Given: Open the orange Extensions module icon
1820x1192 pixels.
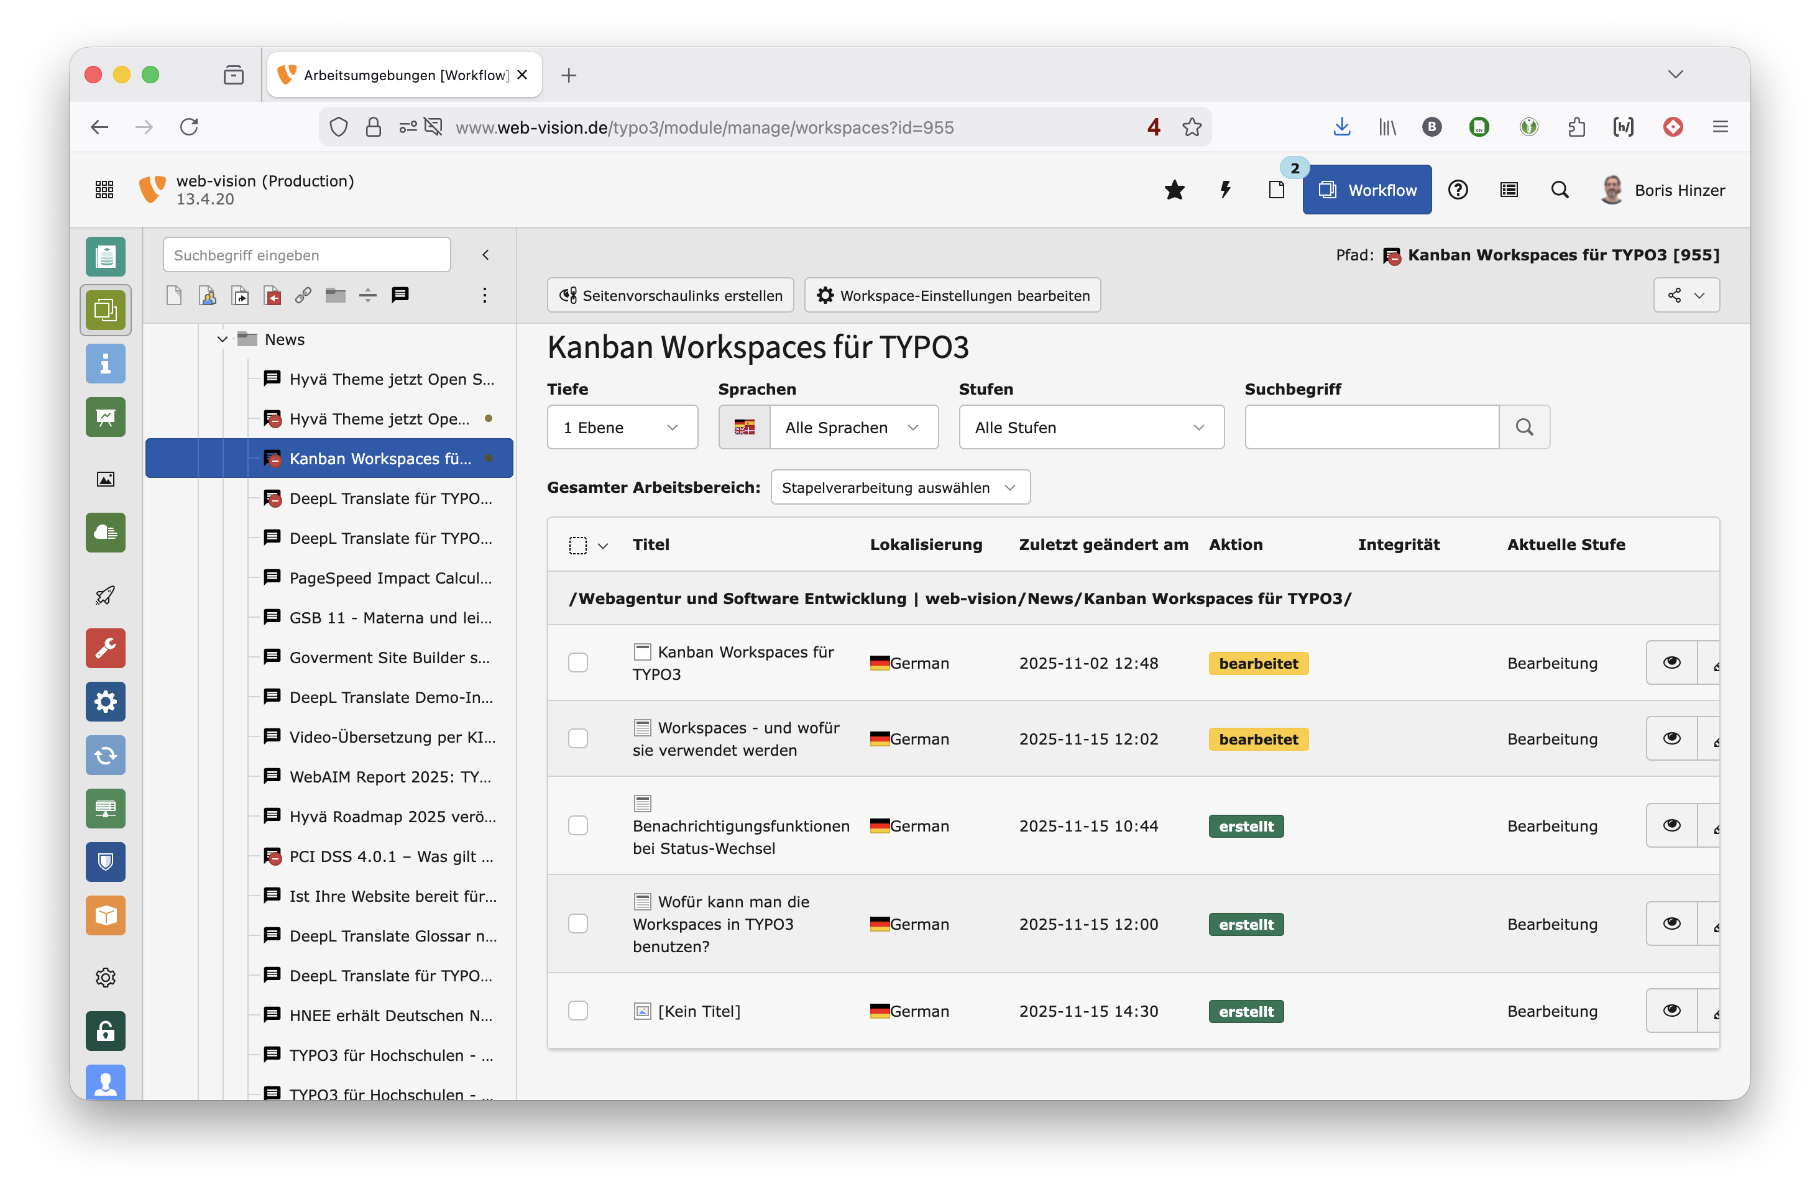Looking at the screenshot, I should [x=106, y=915].
